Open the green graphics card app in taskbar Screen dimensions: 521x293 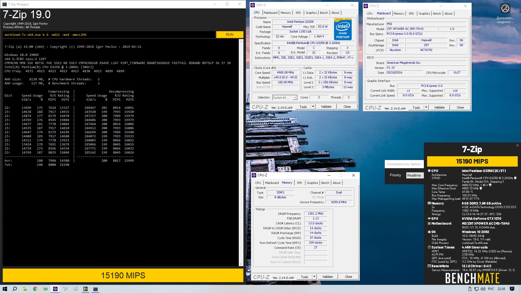45,289
